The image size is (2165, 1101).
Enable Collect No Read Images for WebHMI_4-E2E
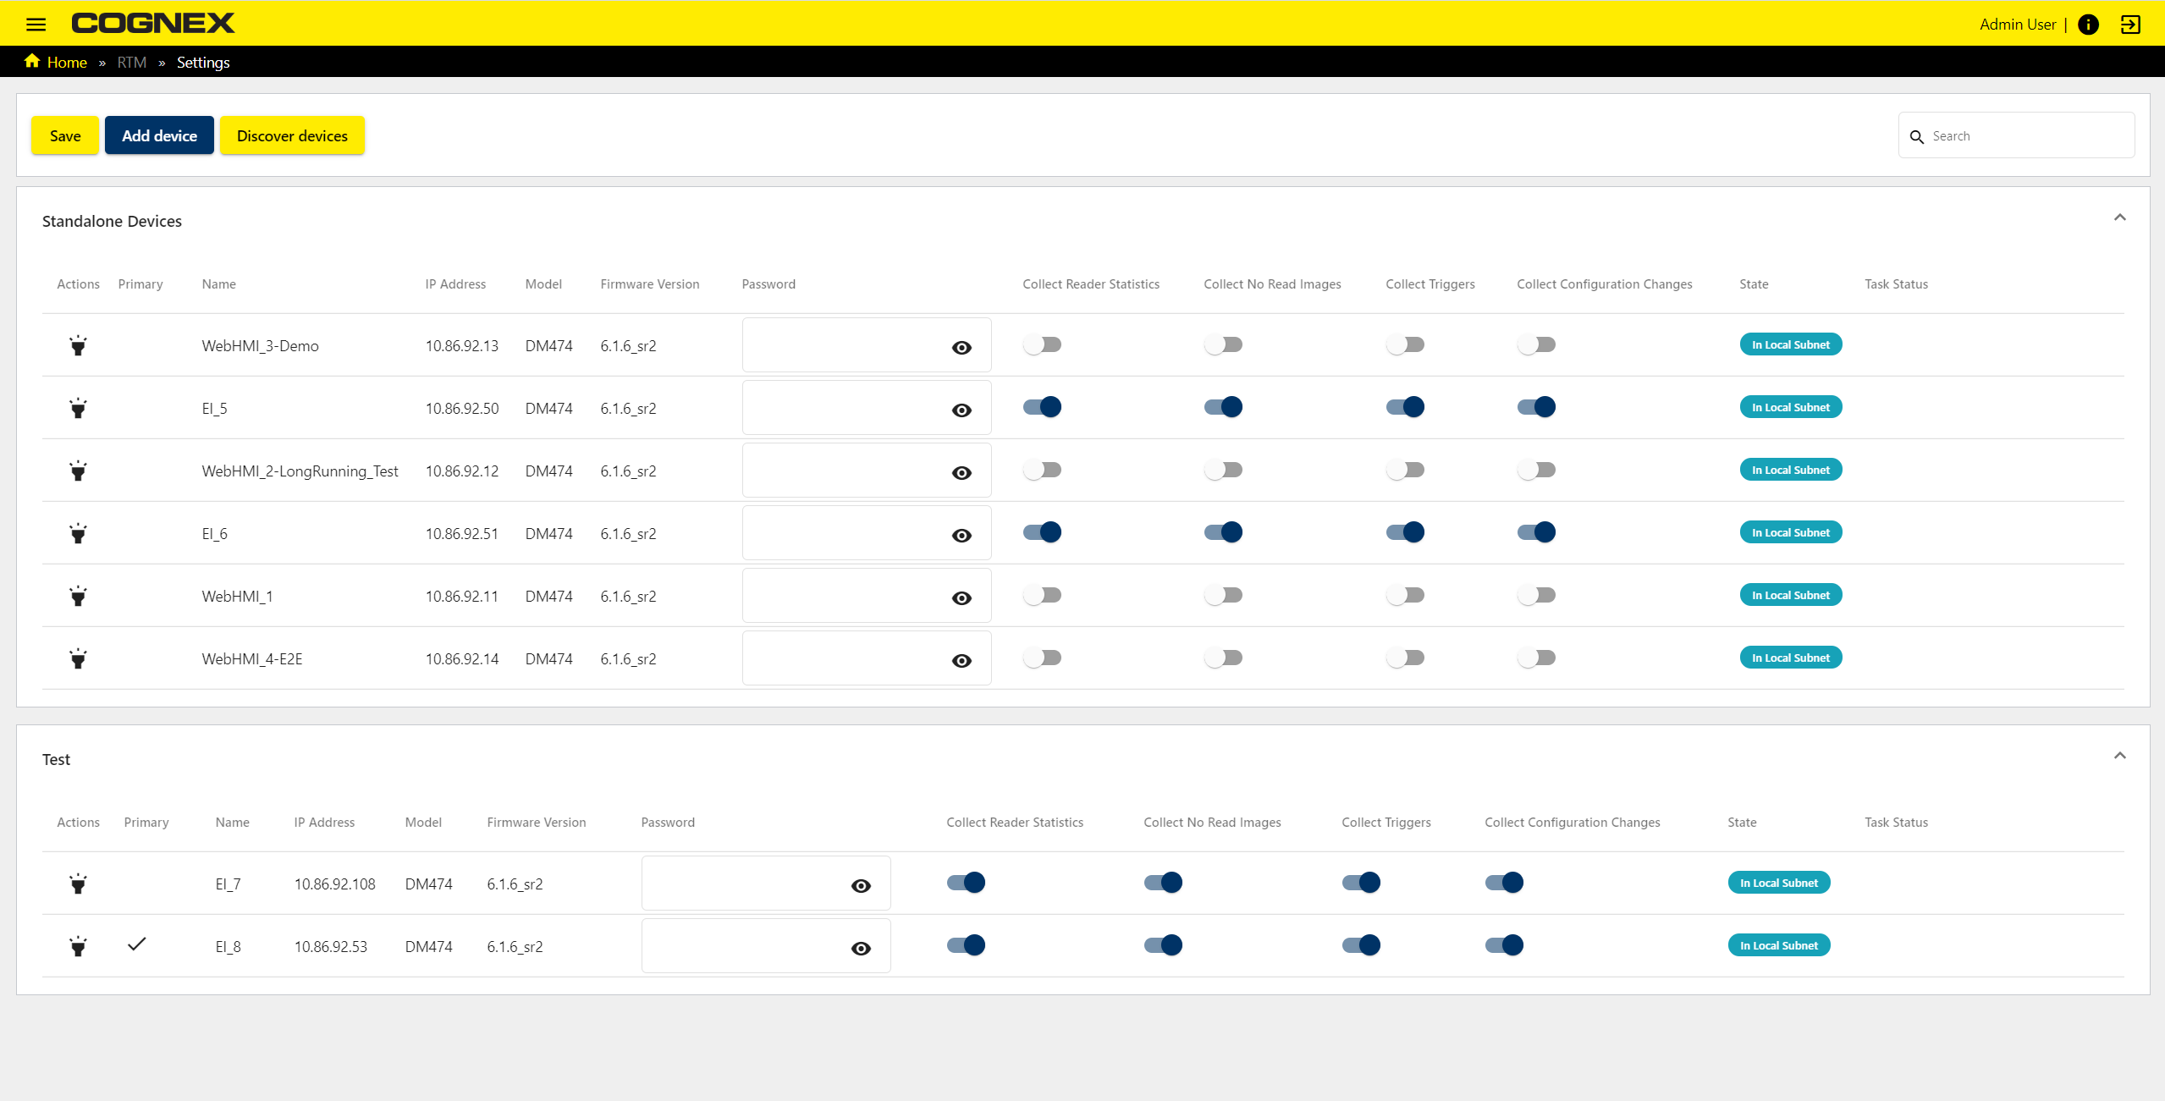click(x=1223, y=657)
